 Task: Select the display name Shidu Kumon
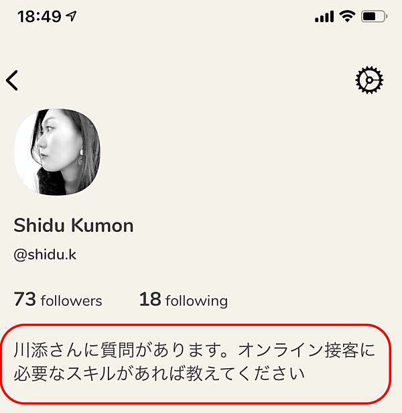[x=74, y=226]
